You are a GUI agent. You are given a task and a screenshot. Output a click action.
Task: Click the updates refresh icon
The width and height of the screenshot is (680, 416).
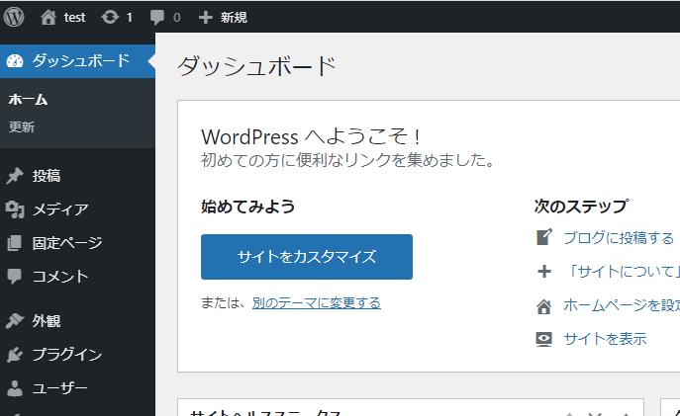point(110,18)
